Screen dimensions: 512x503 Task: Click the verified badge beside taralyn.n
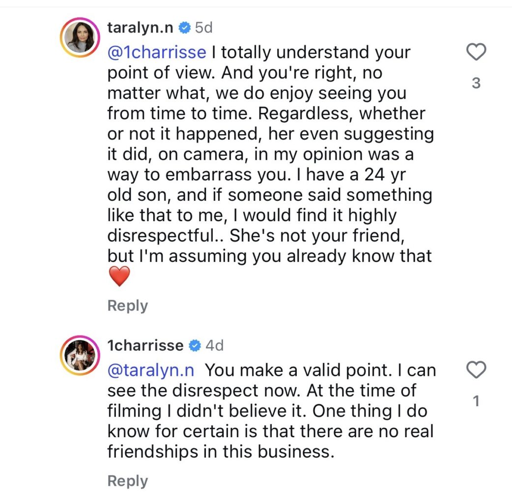184,28
